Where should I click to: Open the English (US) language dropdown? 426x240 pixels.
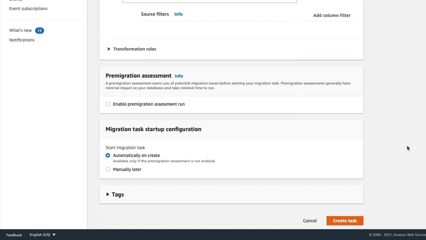point(42,235)
